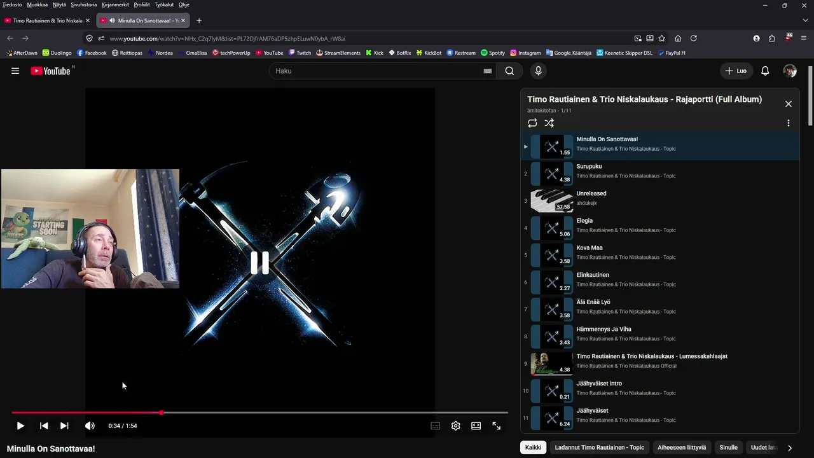Play Hämmennys Ja Viha from playlist
The height and width of the screenshot is (458, 814).
pyautogui.click(x=660, y=337)
